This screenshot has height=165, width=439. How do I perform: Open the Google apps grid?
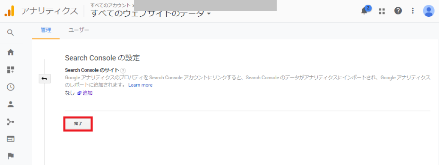pos(382,11)
